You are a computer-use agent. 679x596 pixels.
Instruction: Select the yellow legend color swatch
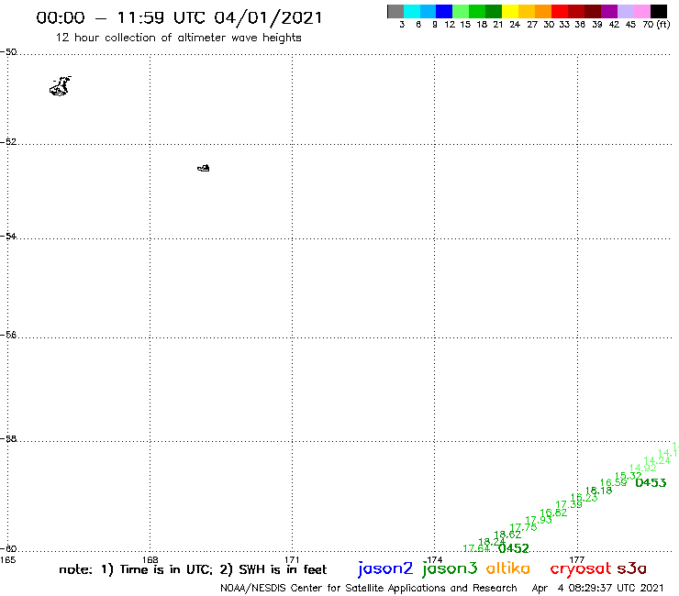(510, 11)
